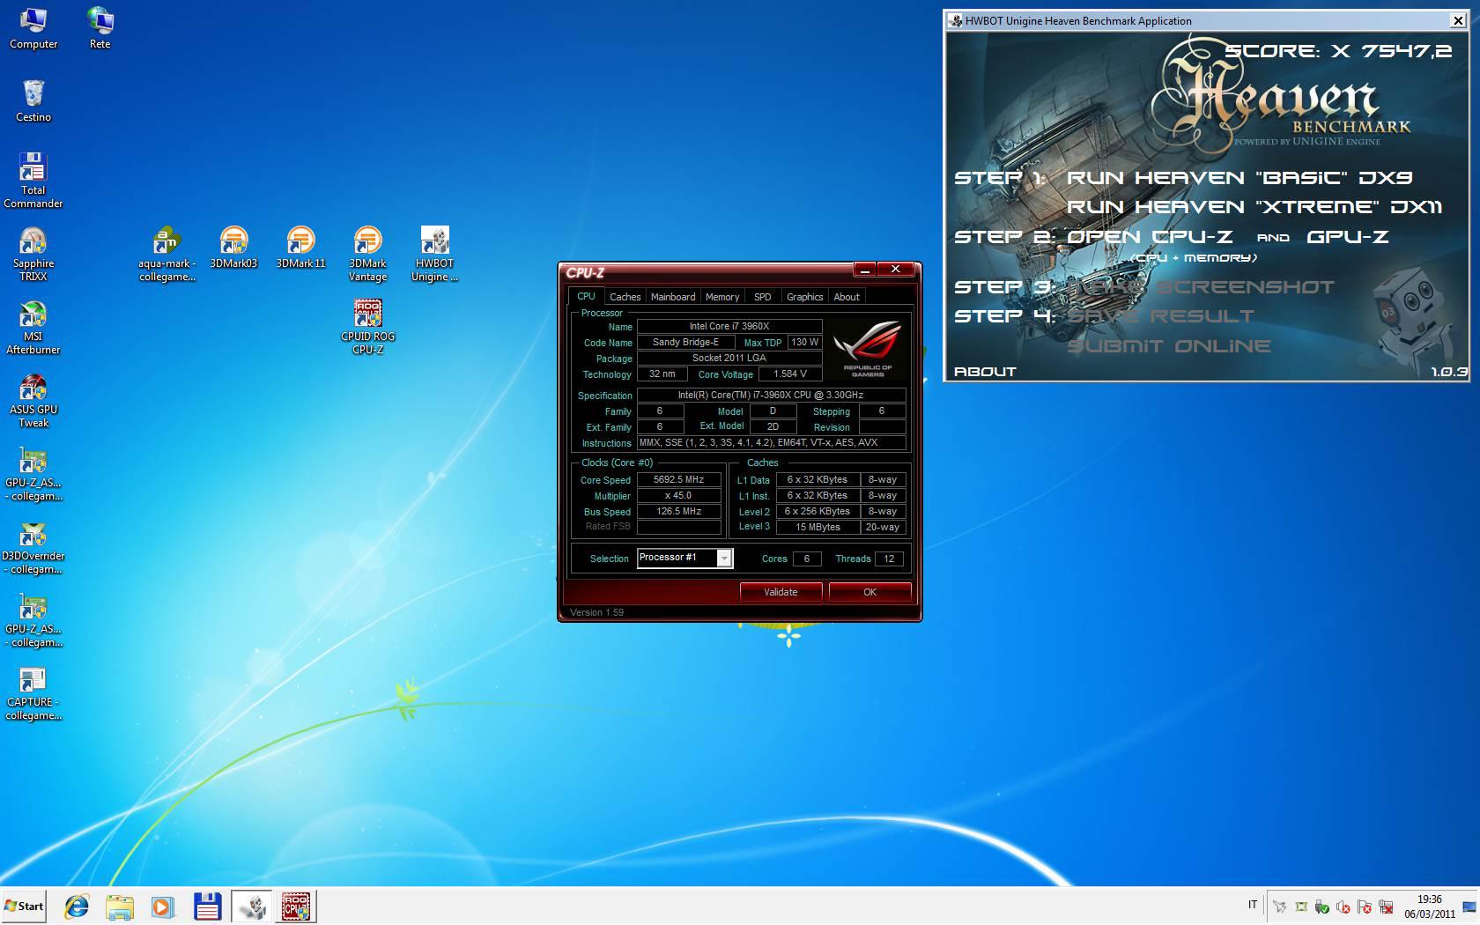Launch Total Commander from the desktop

click(x=33, y=181)
